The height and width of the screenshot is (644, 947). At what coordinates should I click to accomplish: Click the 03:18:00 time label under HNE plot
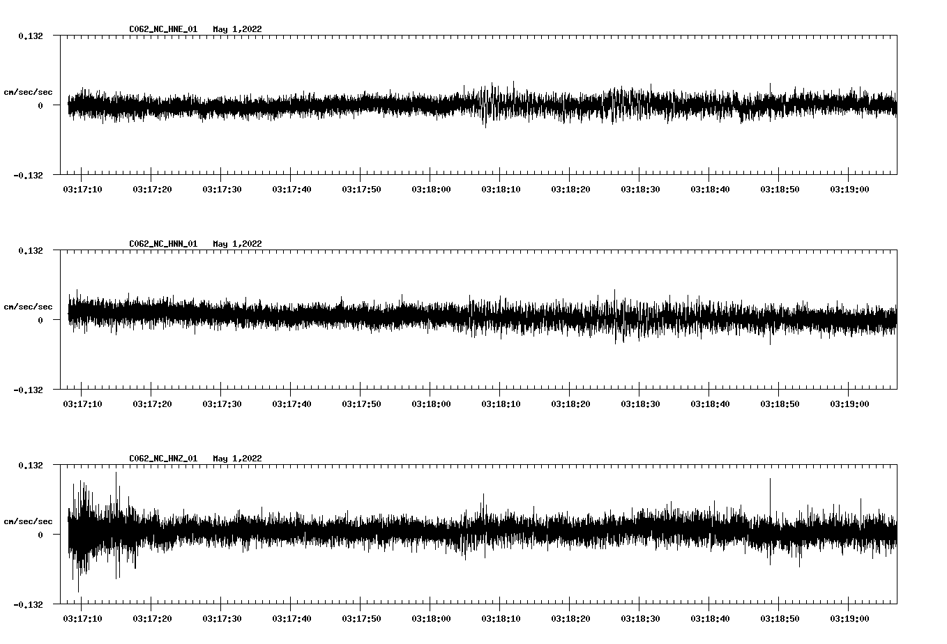[431, 189]
